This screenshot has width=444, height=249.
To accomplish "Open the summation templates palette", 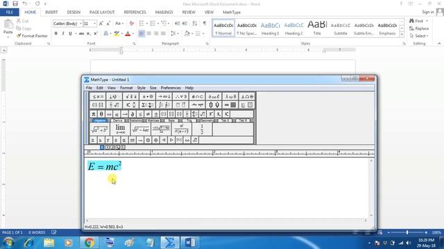I will click(x=147, y=105).
